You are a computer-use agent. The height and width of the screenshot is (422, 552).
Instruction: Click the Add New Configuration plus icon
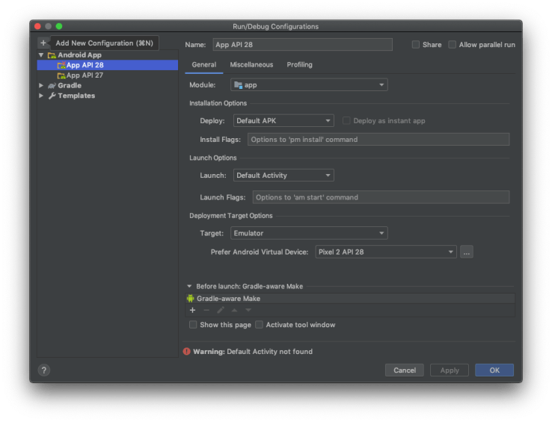click(x=43, y=43)
